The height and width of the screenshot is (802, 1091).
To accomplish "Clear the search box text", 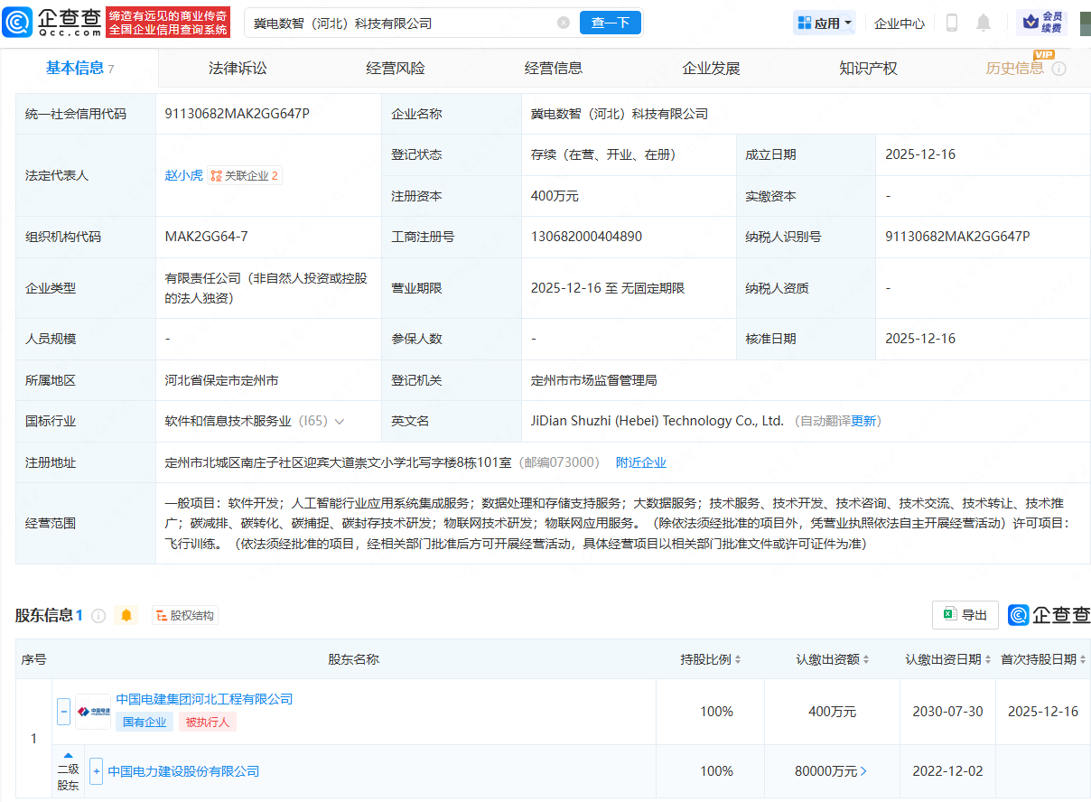I will (564, 23).
